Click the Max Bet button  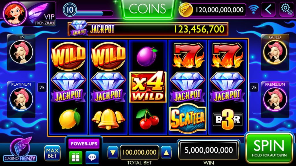point(52,153)
